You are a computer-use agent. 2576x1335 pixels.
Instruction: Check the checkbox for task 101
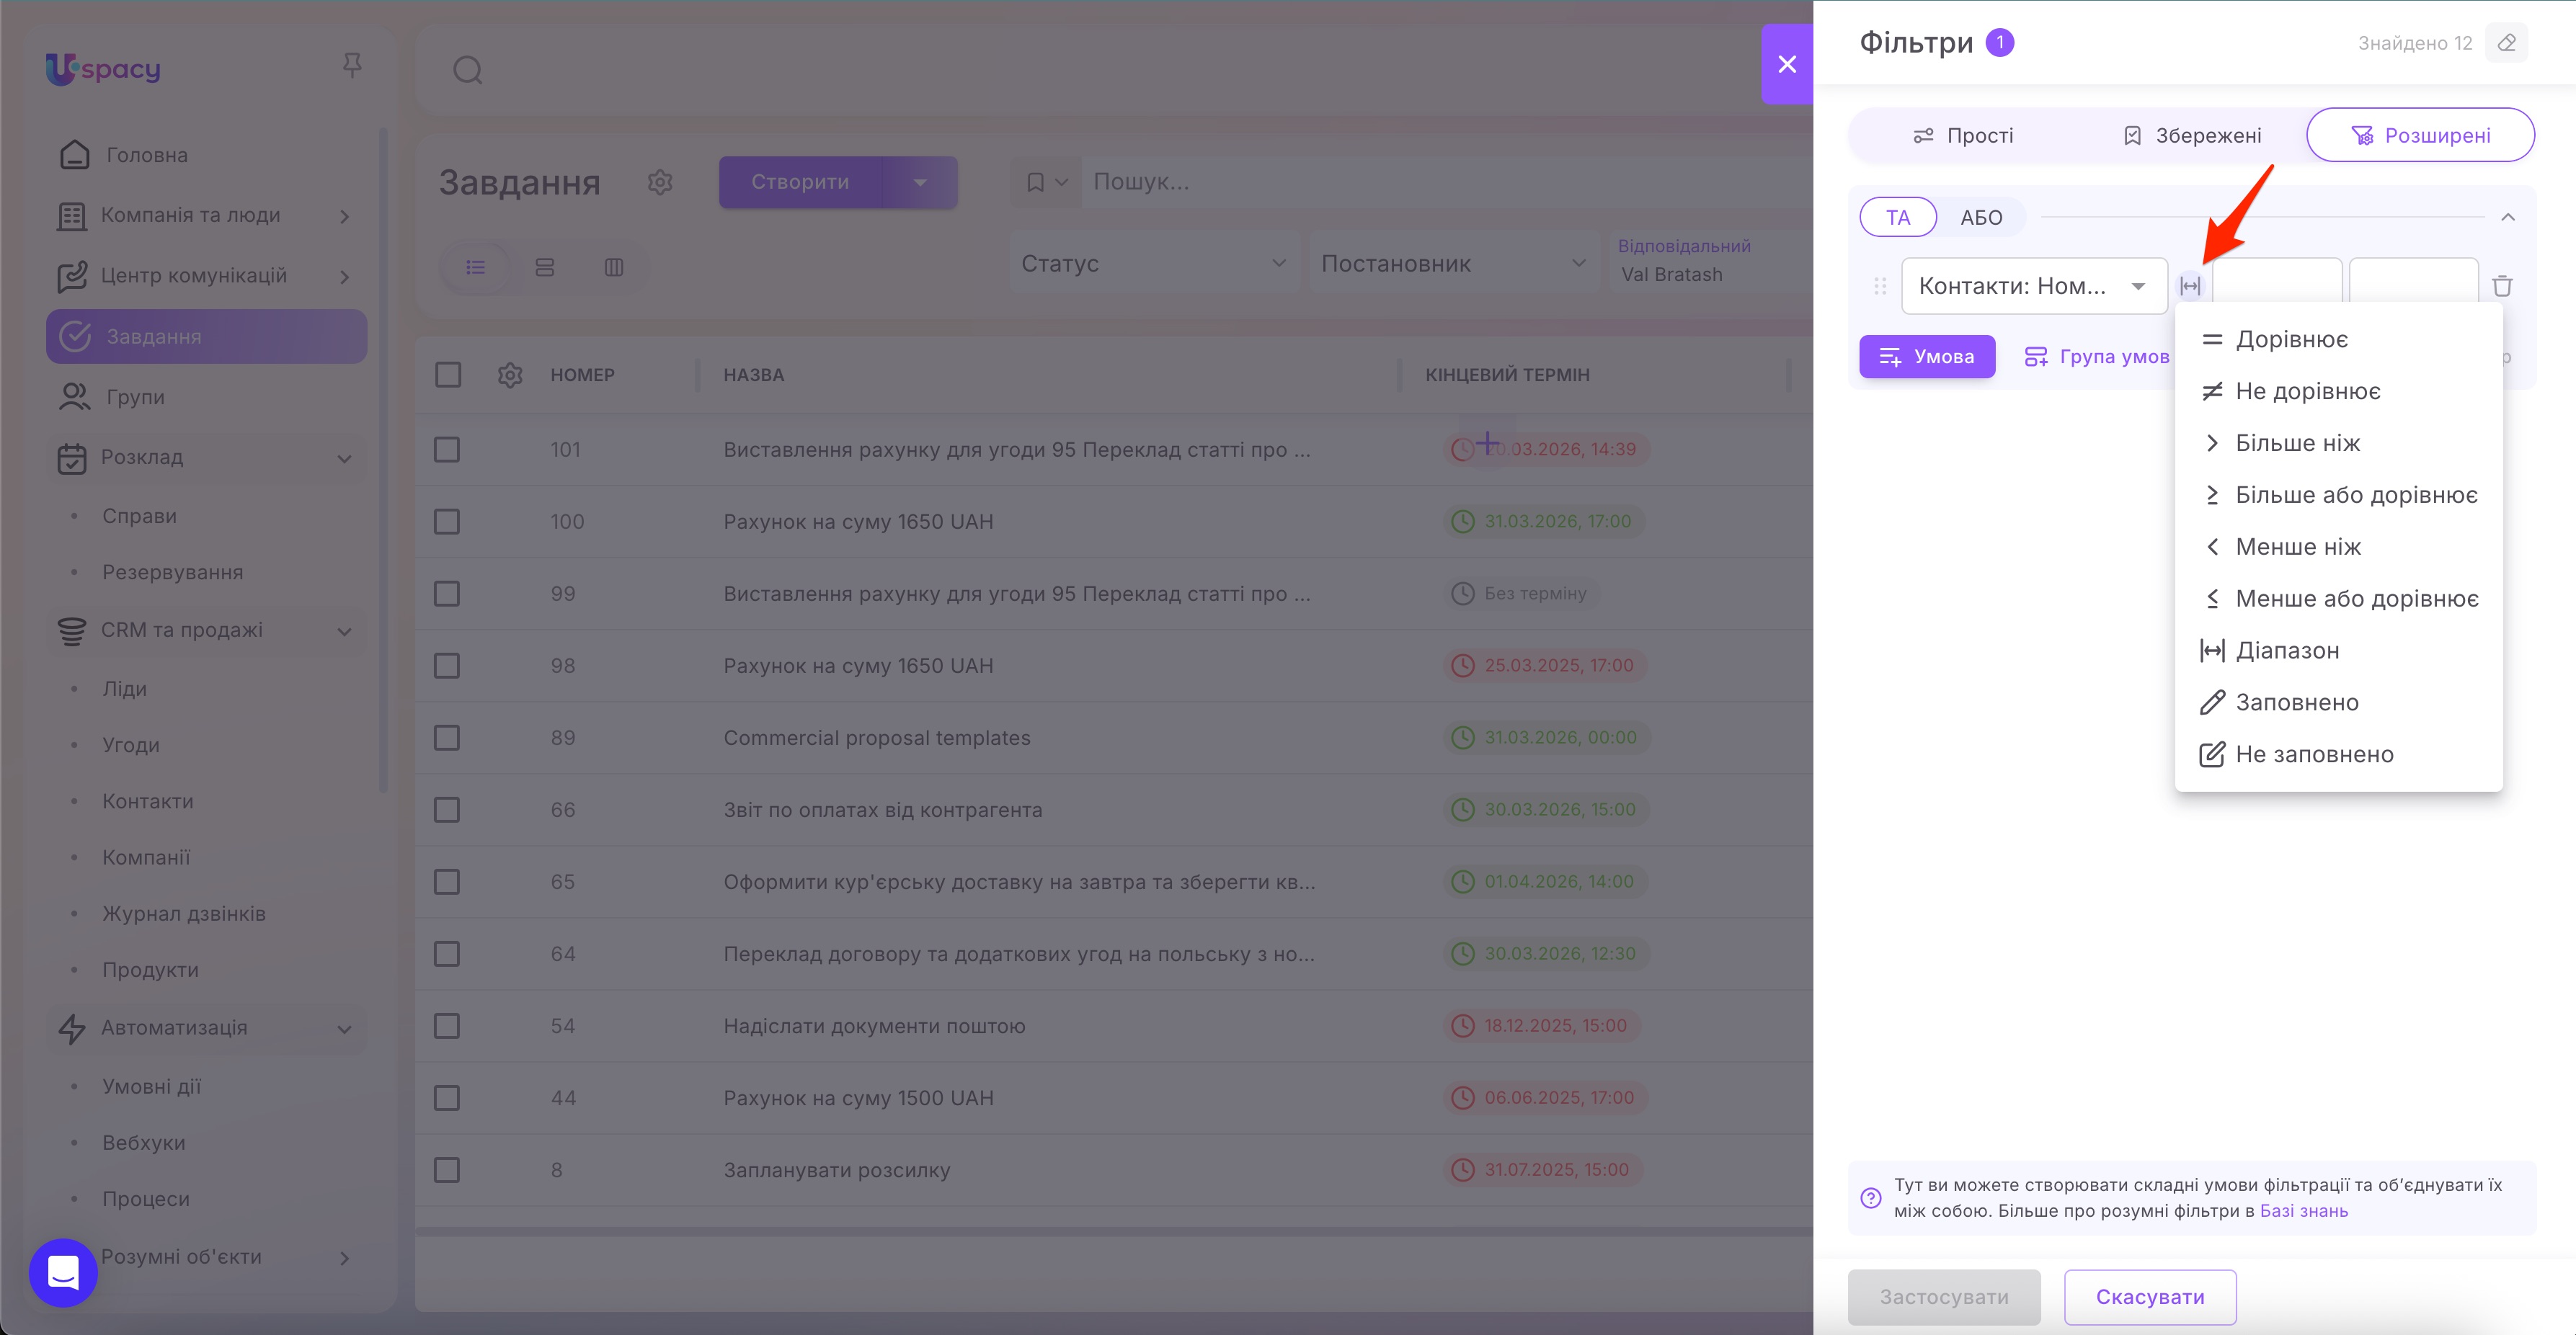(447, 450)
